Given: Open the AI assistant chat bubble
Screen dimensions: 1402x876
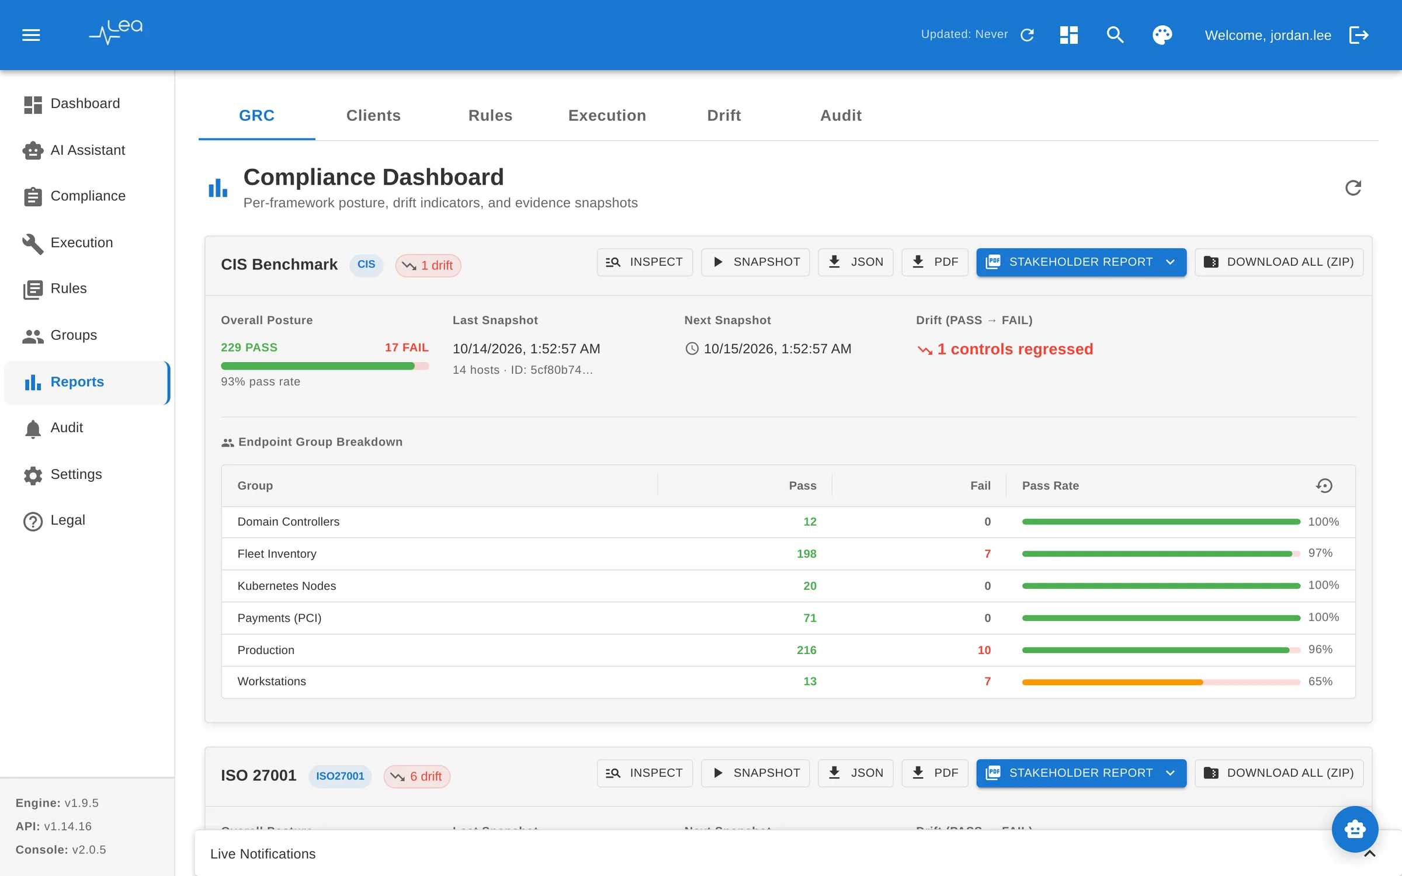Looking at the screenshot, I should pyautogui.click(x=1355, y=829).
